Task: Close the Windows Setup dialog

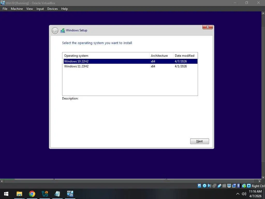Action: 208,27
